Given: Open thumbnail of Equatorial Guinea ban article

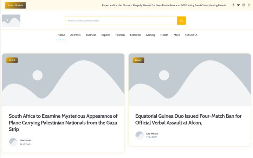Looking at the screenshot, I should [x=190, y=80].
